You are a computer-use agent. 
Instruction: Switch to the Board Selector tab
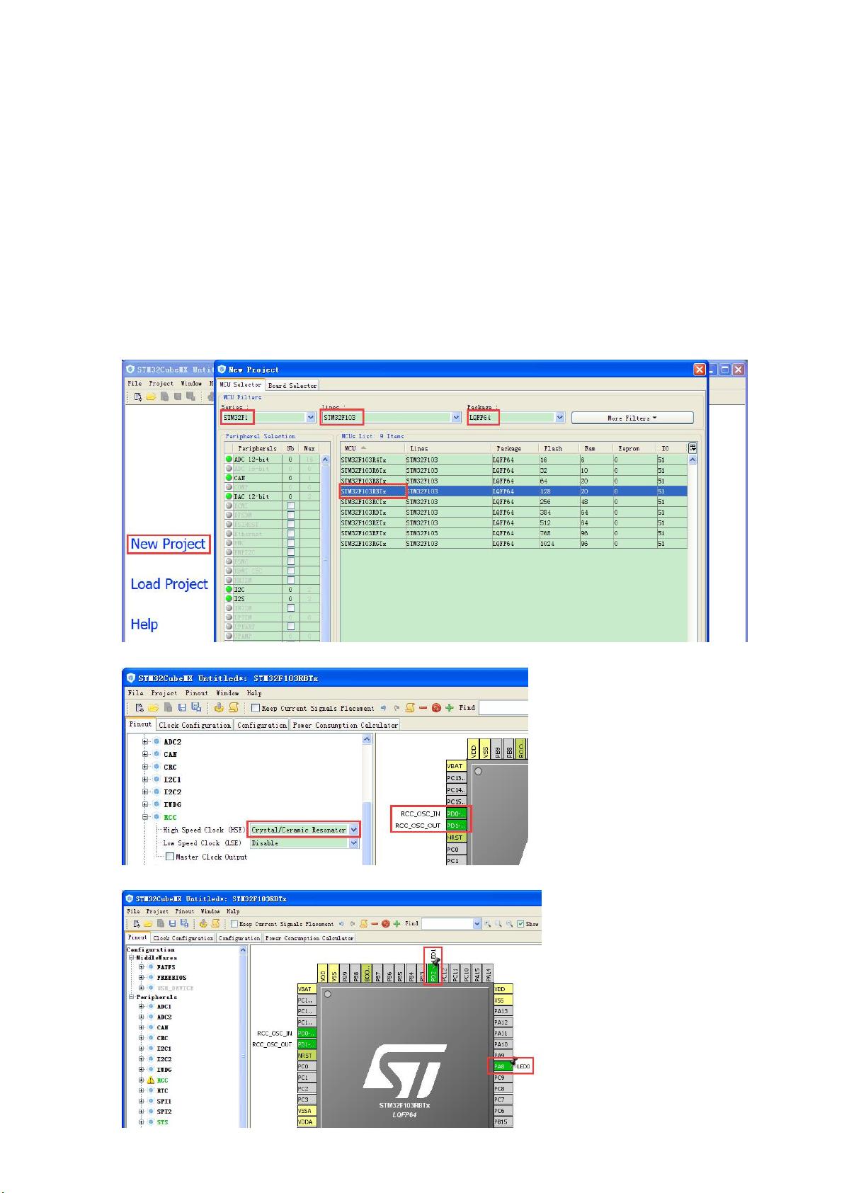click(292, 385)
